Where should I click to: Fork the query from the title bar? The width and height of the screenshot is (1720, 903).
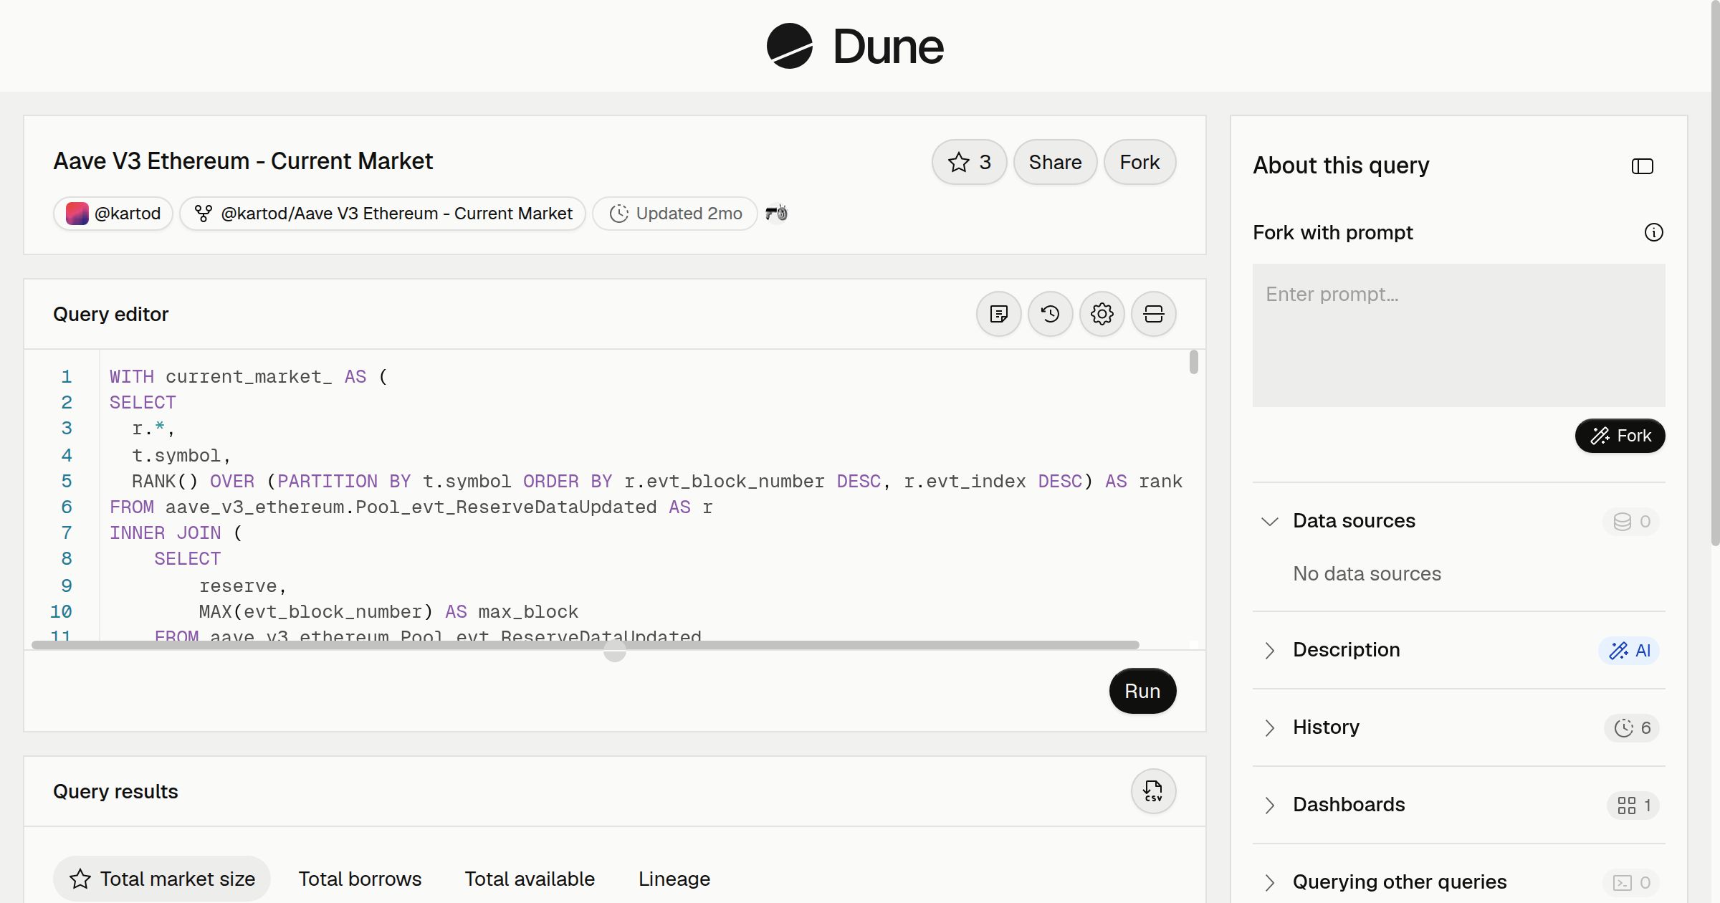click(x=1139, y=162)
